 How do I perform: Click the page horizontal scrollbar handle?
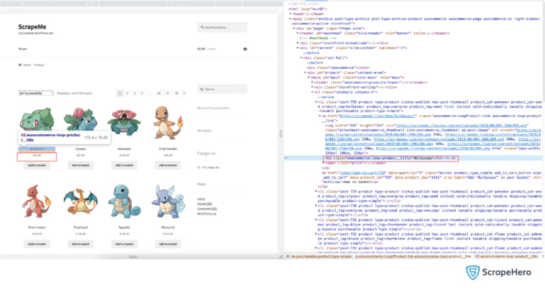133,257
